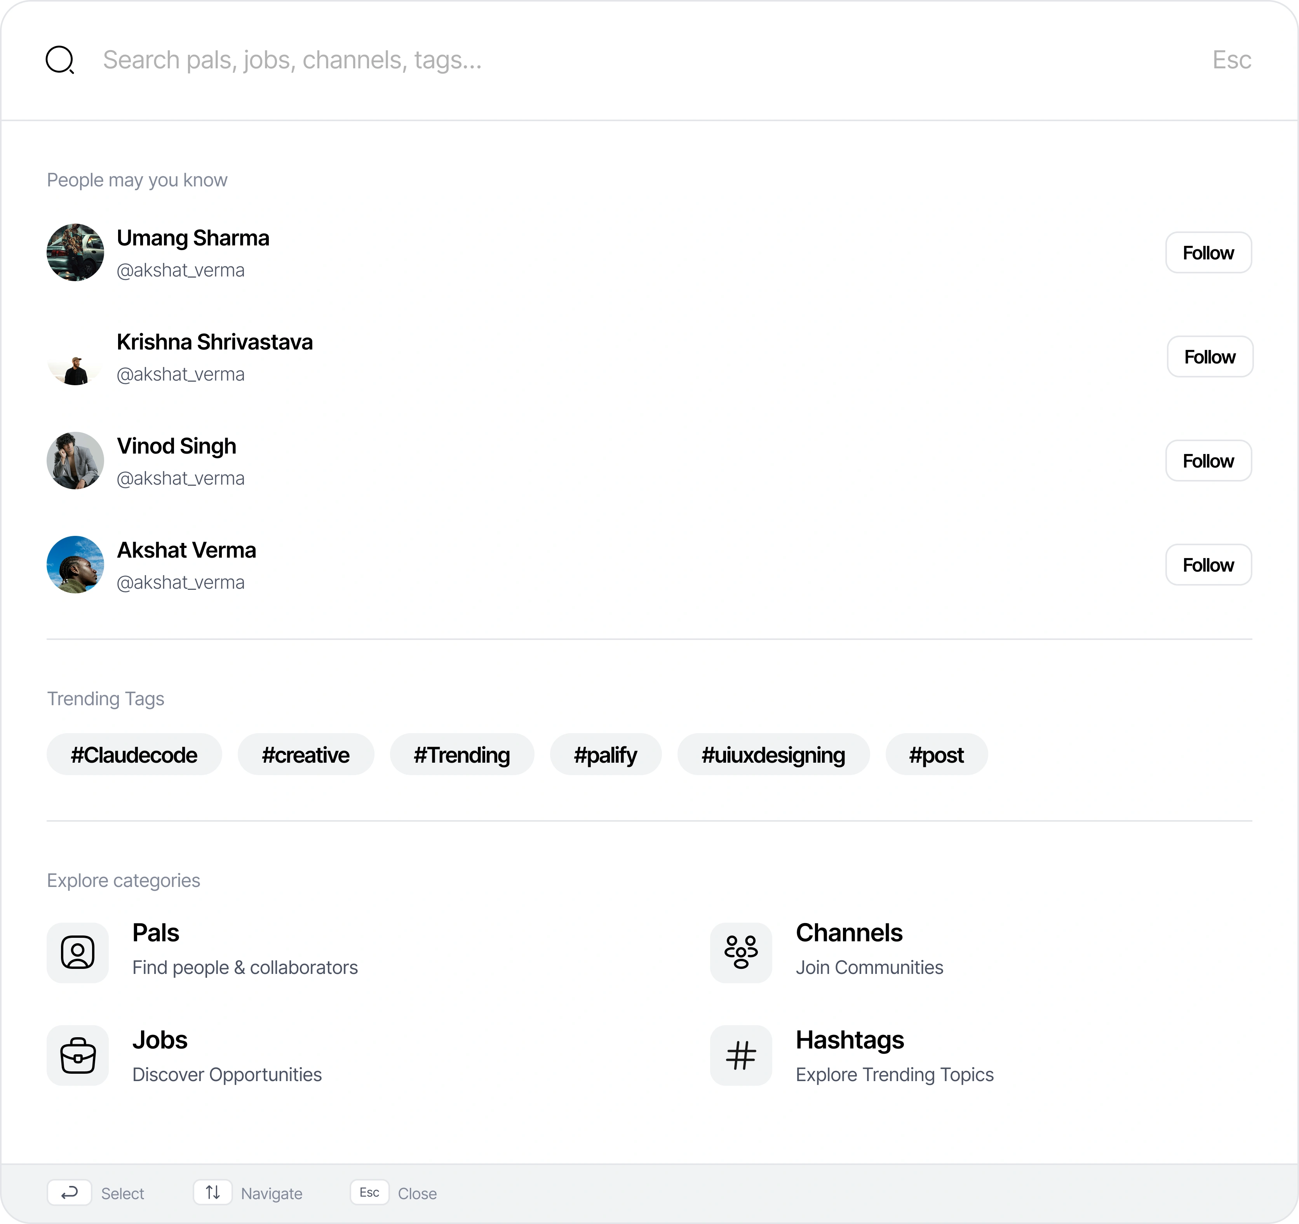This screenshot has width=1299, height=1224.
Task: Click the 'People may you know' heading
Action: point(137,180)
